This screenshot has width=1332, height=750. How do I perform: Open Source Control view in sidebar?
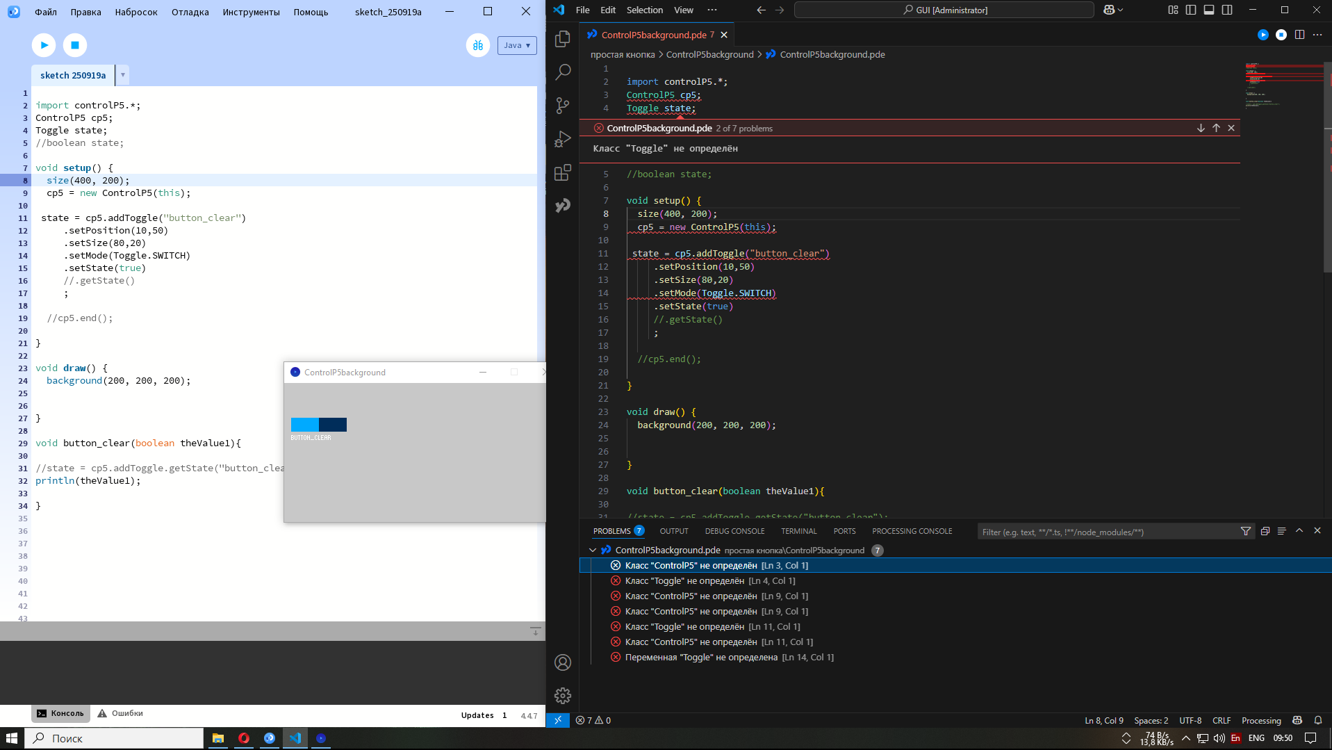click(563, 106)
